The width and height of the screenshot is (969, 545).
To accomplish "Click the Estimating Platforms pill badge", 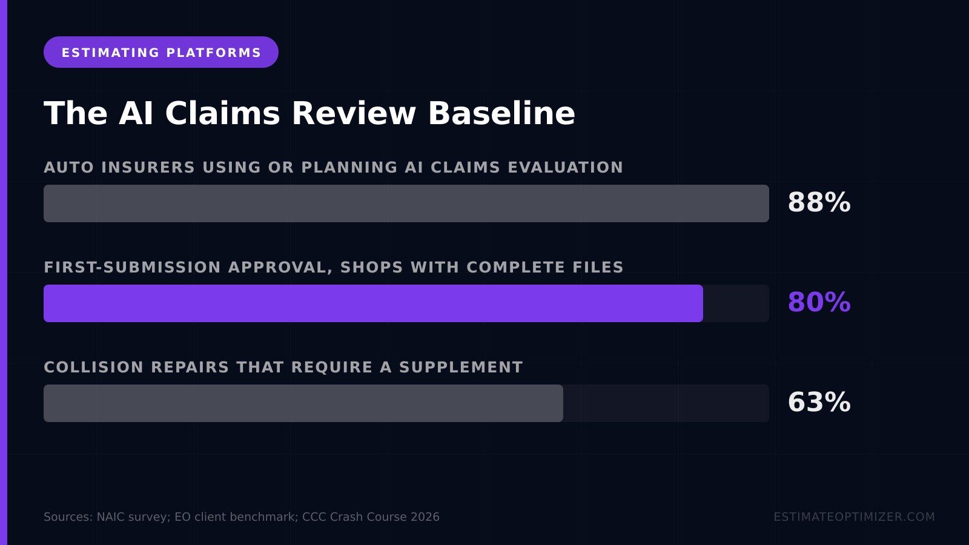I will pos(161,52).
